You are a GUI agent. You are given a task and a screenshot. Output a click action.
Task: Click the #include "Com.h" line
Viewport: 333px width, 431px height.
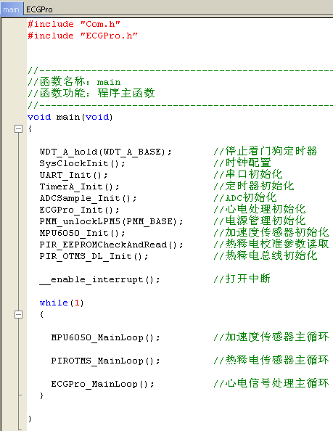(x=74, y=24)
